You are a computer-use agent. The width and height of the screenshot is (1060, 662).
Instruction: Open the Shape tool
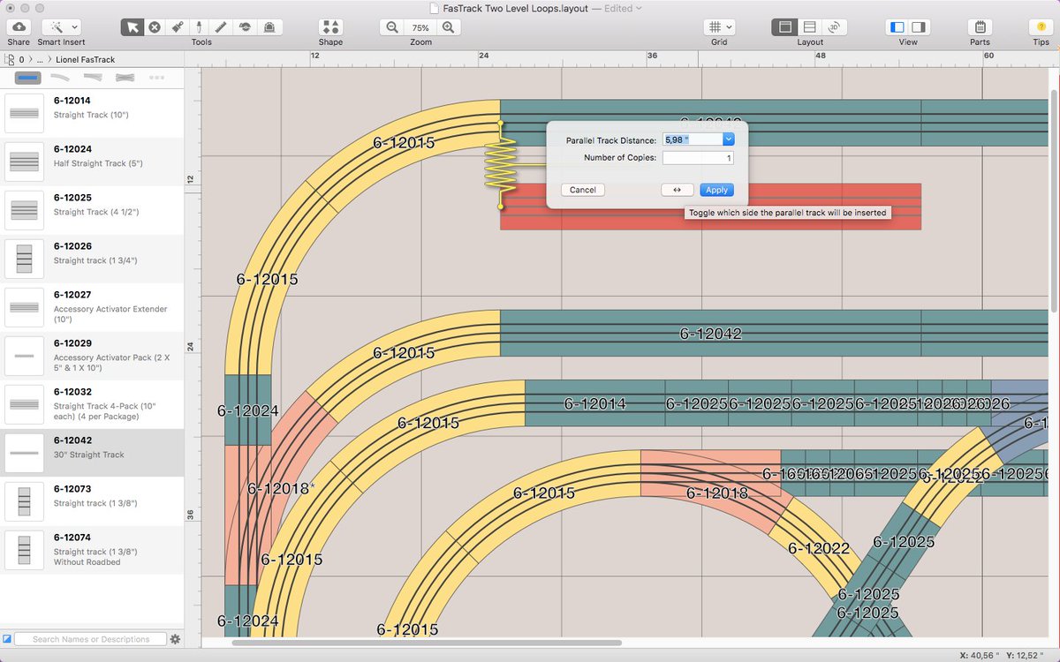[330, 27]
